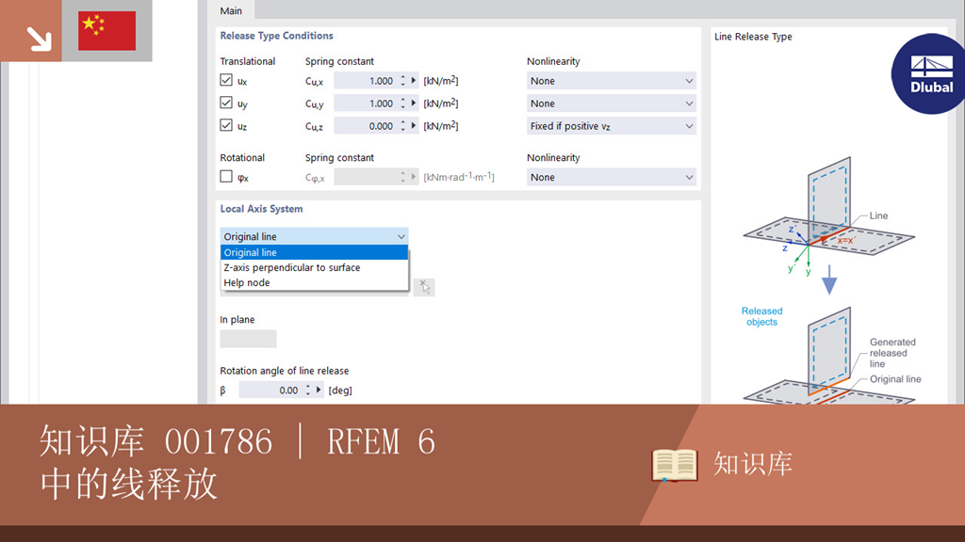Click the Cu,y spring constant field
The image size is (965, 542).
coord(366,104)
